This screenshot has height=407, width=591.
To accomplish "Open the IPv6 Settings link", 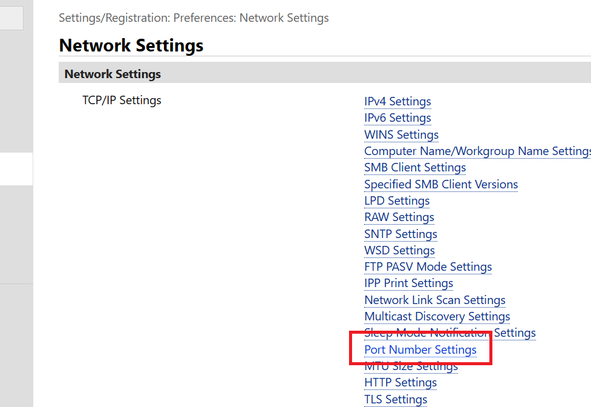I will 397,117.
